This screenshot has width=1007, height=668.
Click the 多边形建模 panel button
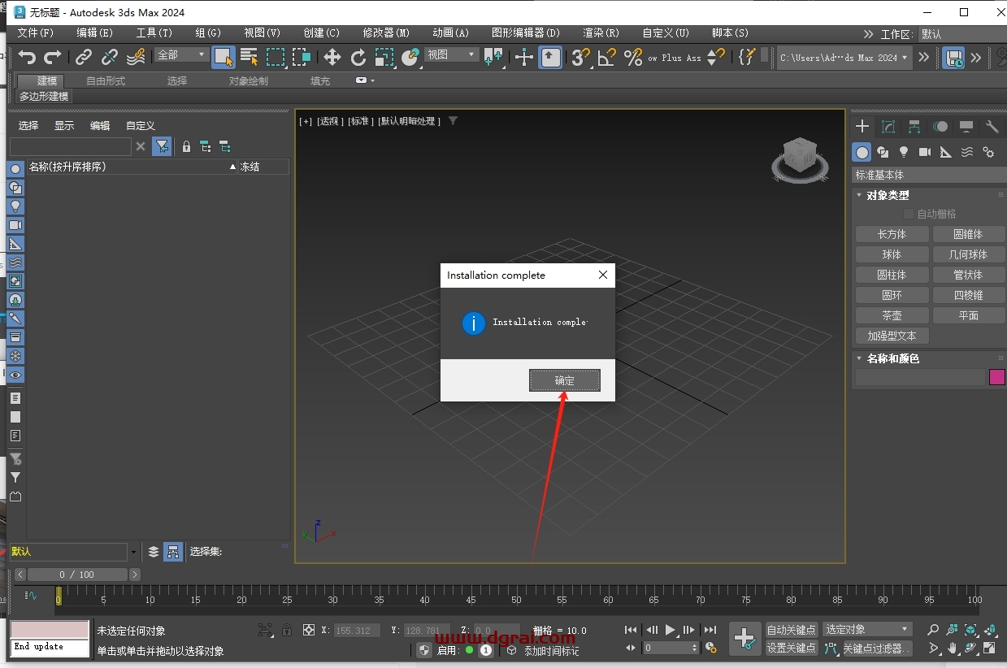(44, 96)
